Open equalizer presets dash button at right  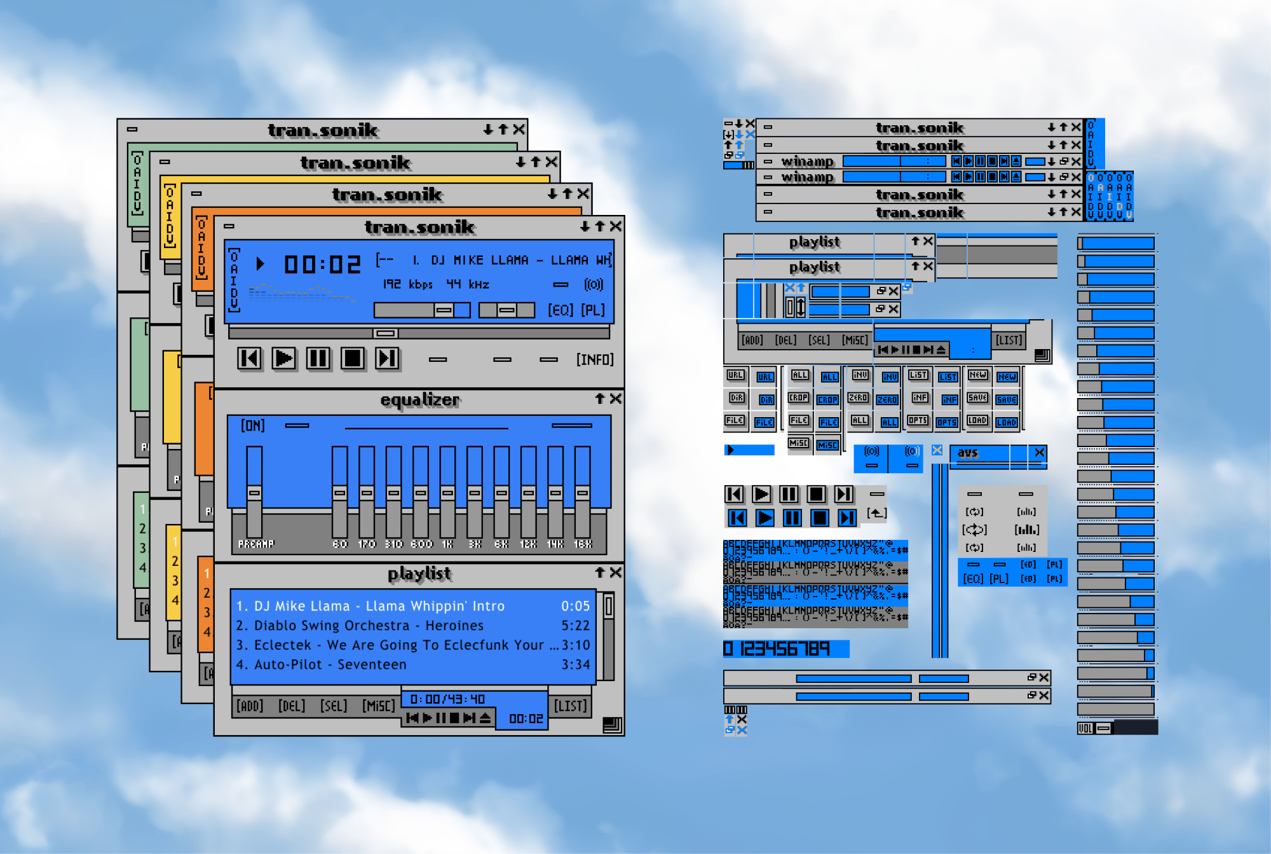572,425
